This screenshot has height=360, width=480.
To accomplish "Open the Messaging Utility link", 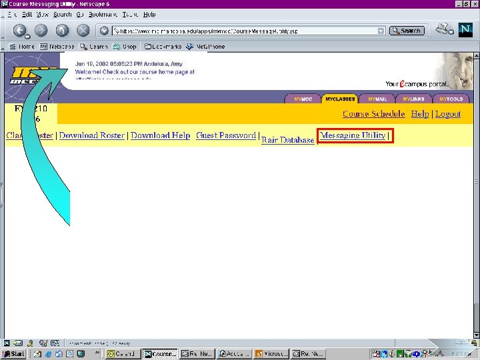I will (353, 135).
